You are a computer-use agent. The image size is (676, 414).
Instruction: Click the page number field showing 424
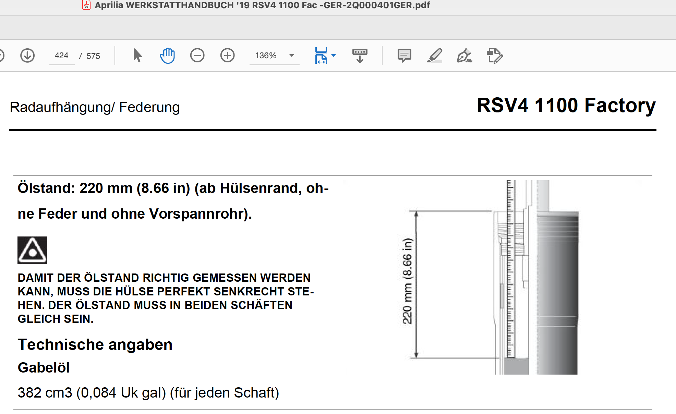[x=62, y=56]
